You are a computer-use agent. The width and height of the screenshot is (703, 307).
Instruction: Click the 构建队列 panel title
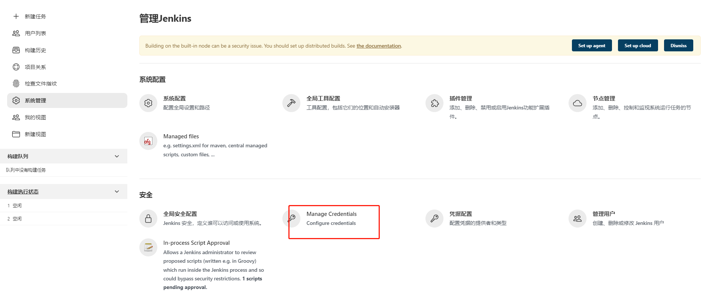tap(18, 156)
